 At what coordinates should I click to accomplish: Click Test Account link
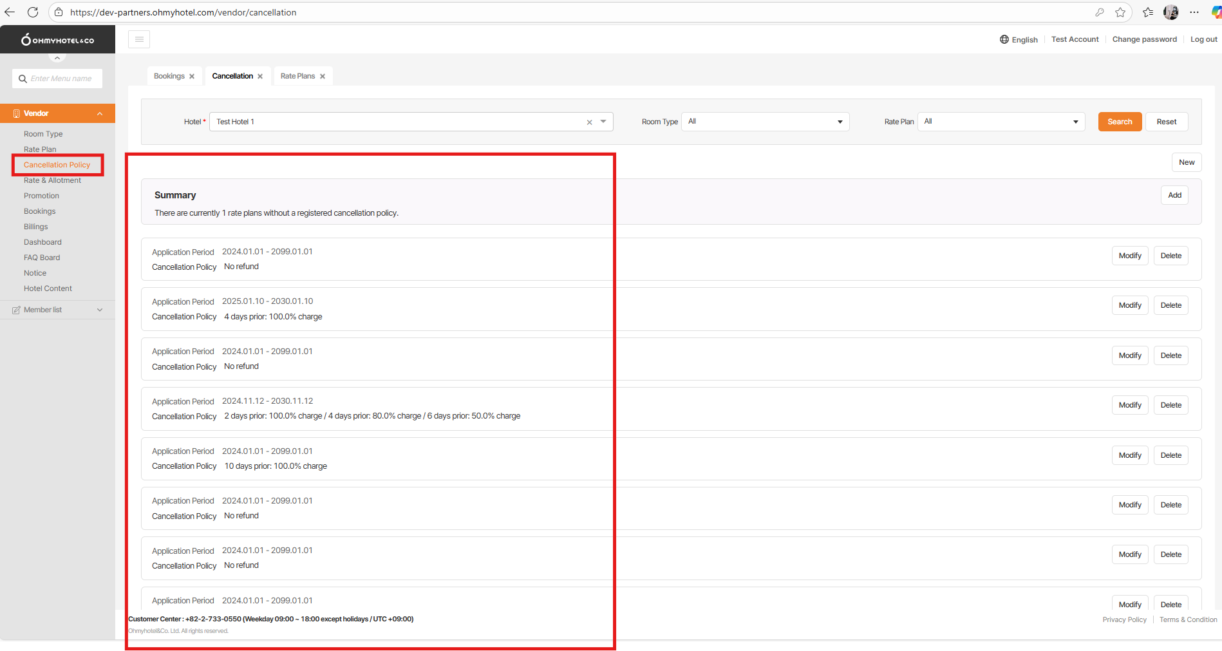point(1075,39)
